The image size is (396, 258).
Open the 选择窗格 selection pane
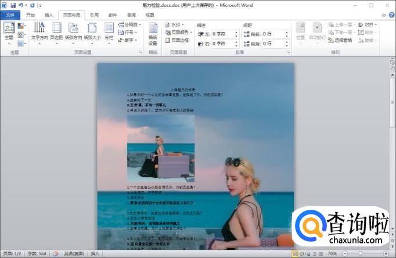point(343,41)
